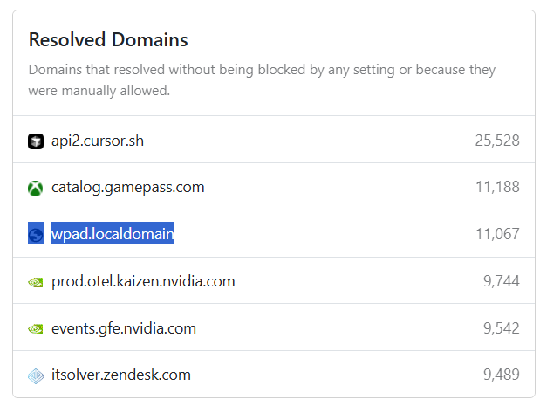Click the Cursor favicon beside api2.cursor.sh
540x406 pixels.
36,141
